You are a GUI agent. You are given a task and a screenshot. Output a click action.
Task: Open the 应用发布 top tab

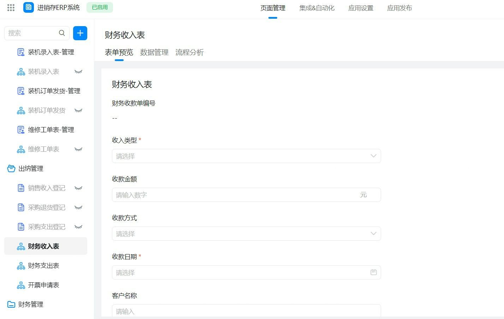pyautogui.click(x=399, y=8)
